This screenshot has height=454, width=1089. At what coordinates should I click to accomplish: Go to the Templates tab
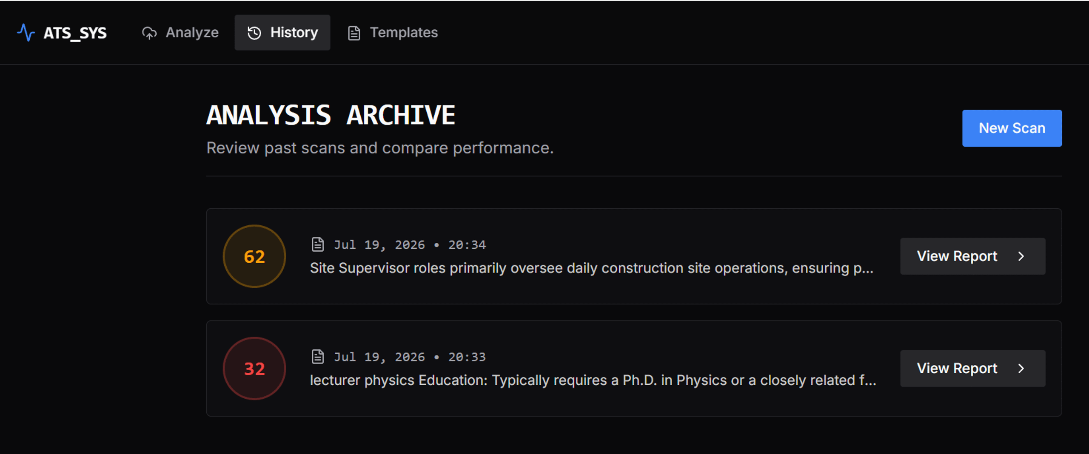click(393, 33)
